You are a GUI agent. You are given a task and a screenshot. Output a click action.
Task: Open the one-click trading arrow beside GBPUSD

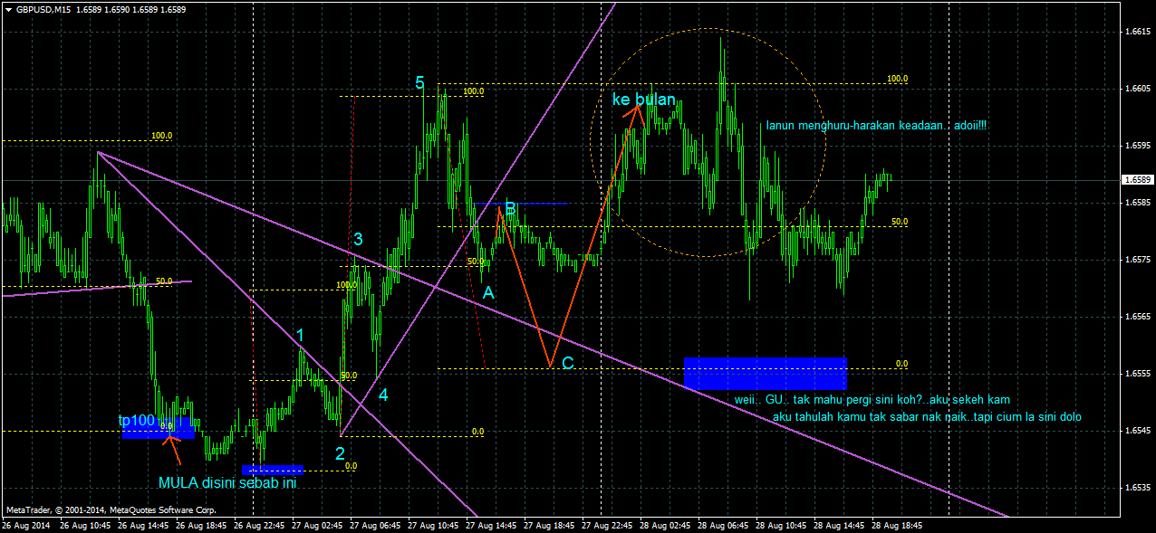click(x=8, y=10)
